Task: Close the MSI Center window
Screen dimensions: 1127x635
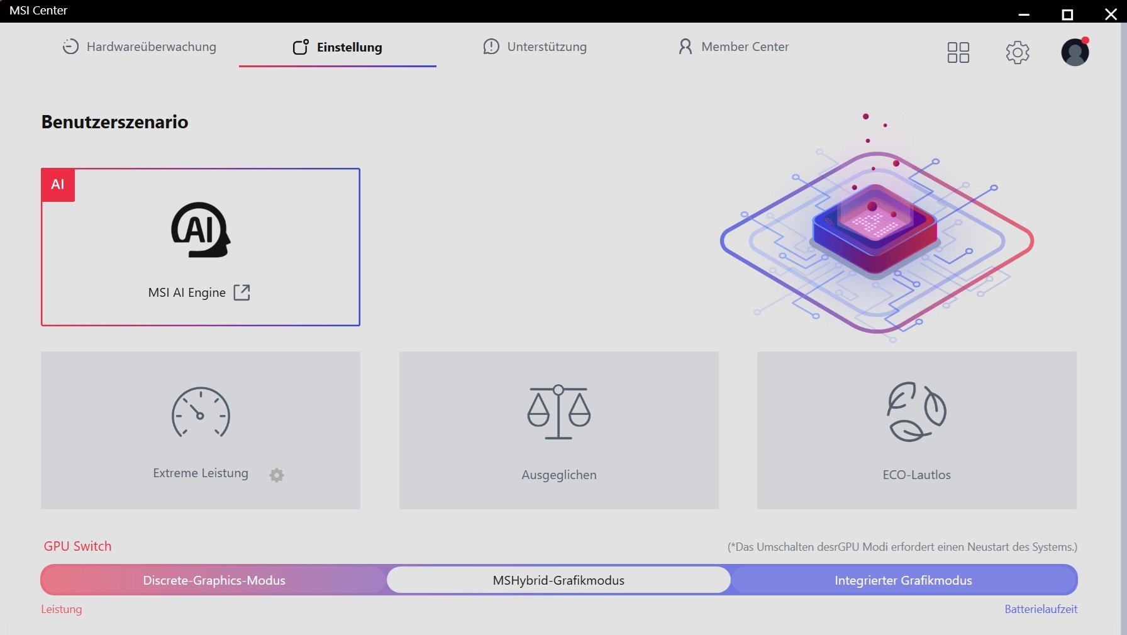Action: point(1111,14)
